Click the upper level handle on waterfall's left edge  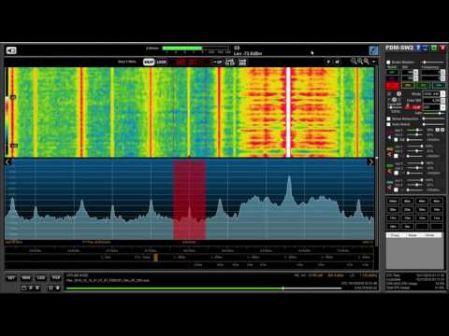click(x=13, y=97)
